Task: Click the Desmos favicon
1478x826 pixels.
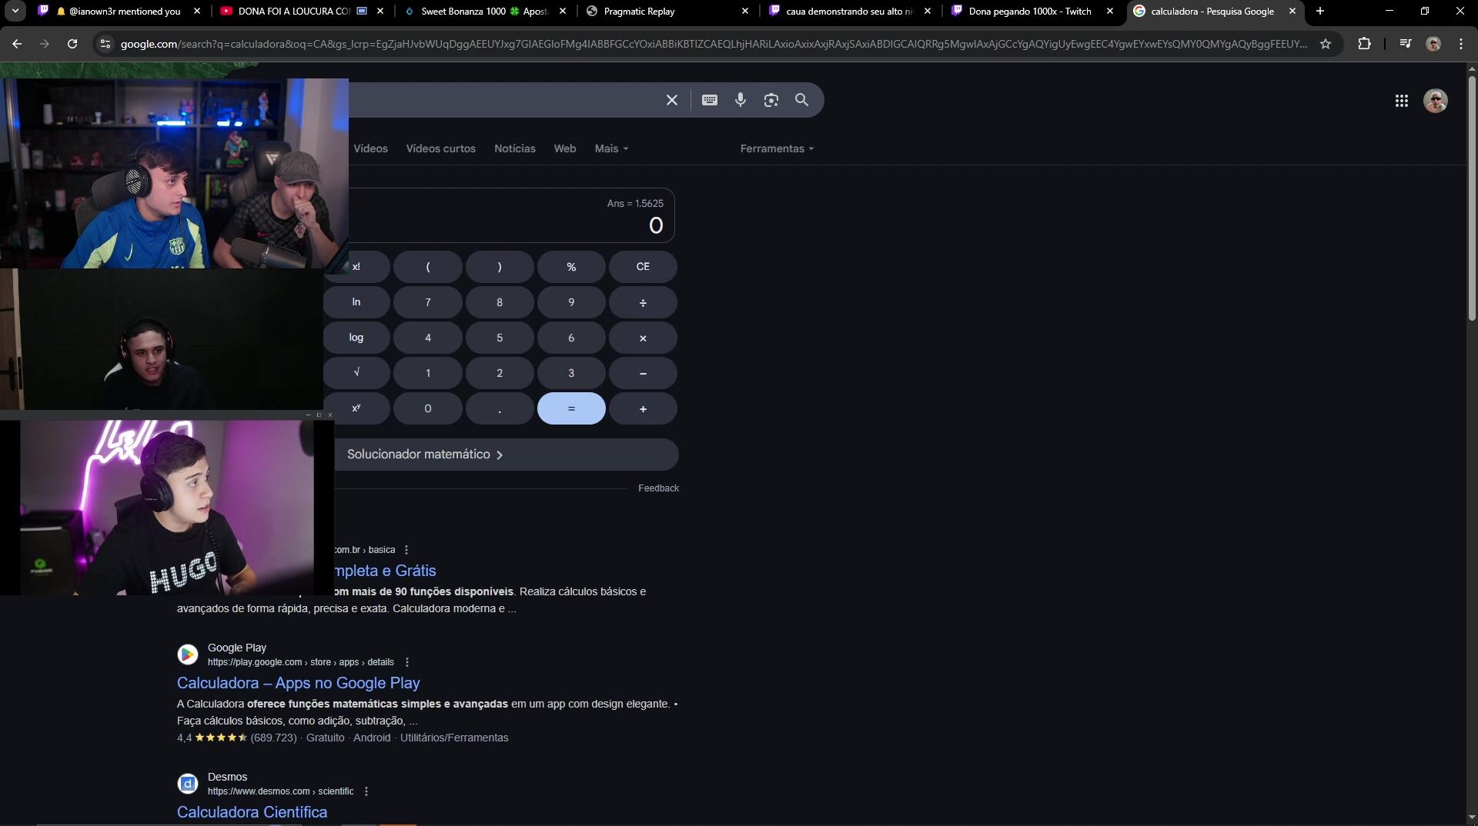Action: [188, 784]
